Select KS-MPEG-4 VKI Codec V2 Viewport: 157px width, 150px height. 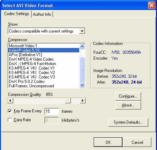pyautogui.click(x=44, y=73)
